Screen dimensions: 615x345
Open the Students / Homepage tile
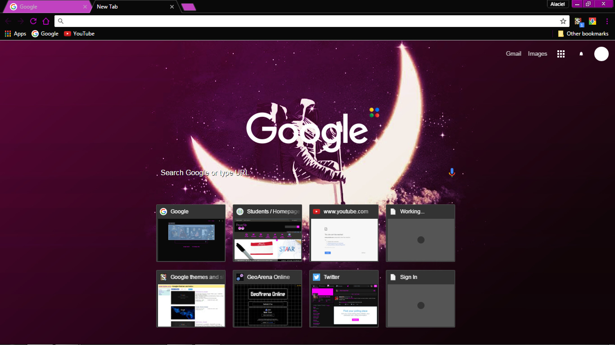pyautogui.click(x=267, y=233)
